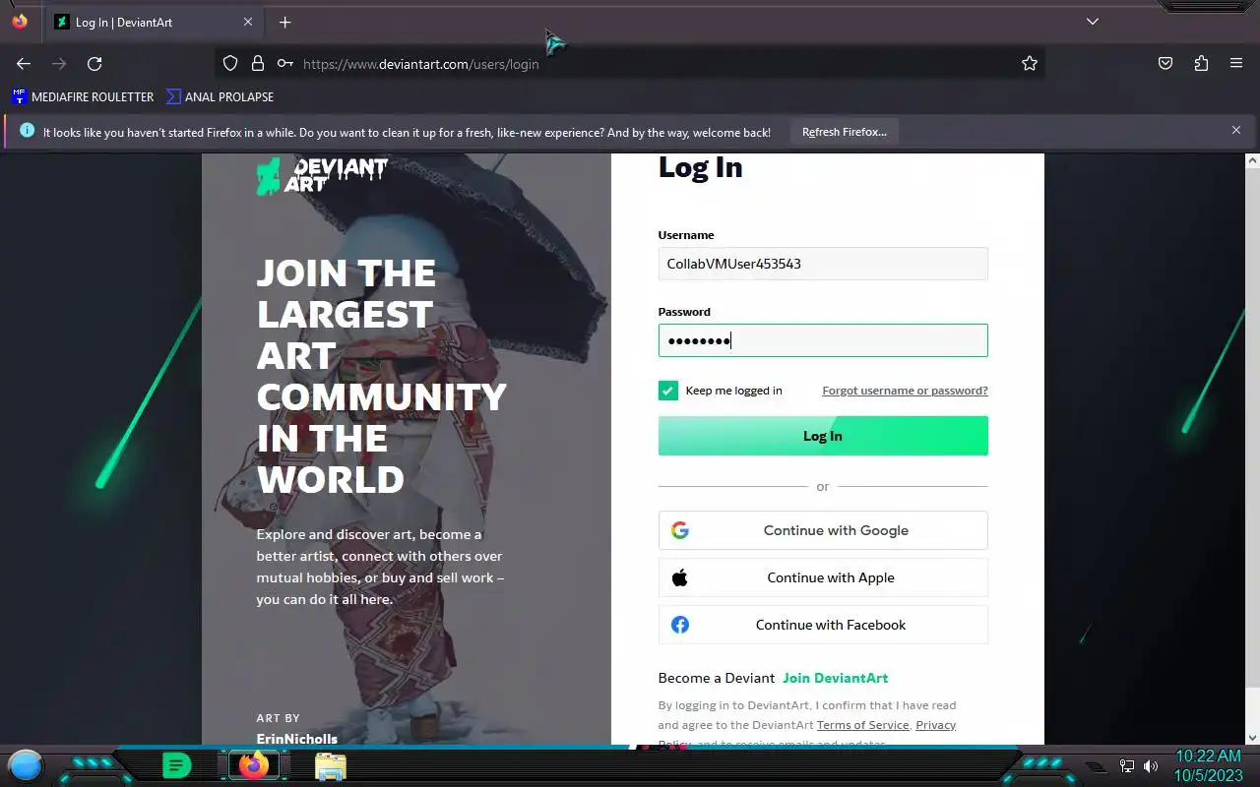Focus the Password input field
This screenshot has height=787, width=1260.
tap(823, 340)
